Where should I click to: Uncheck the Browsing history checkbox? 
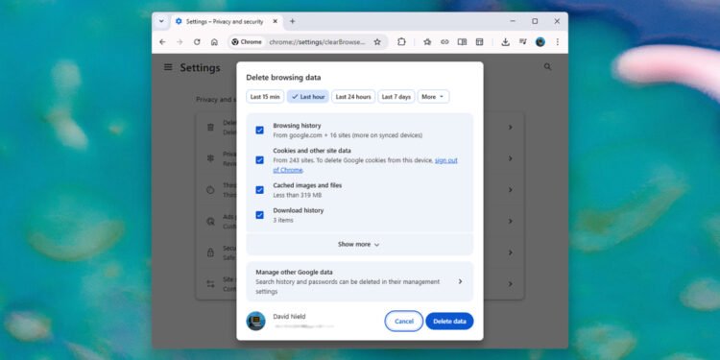259,131
